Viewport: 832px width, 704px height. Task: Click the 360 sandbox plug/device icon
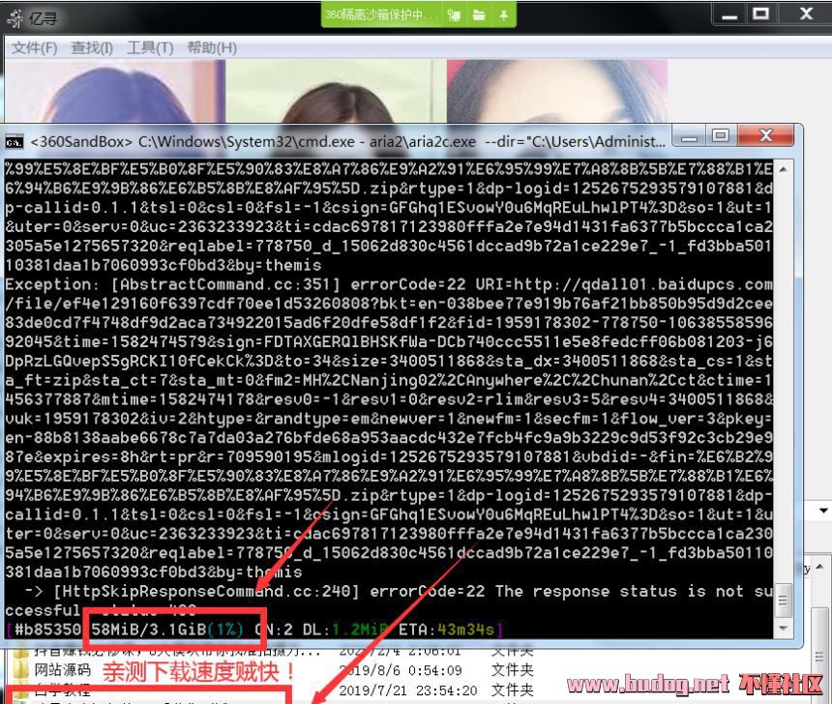[x=454, y=15]
